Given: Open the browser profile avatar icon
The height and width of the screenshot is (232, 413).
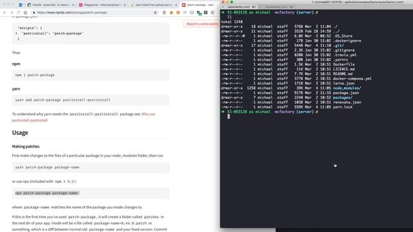Looking at the screenshot, I should 212,12.
